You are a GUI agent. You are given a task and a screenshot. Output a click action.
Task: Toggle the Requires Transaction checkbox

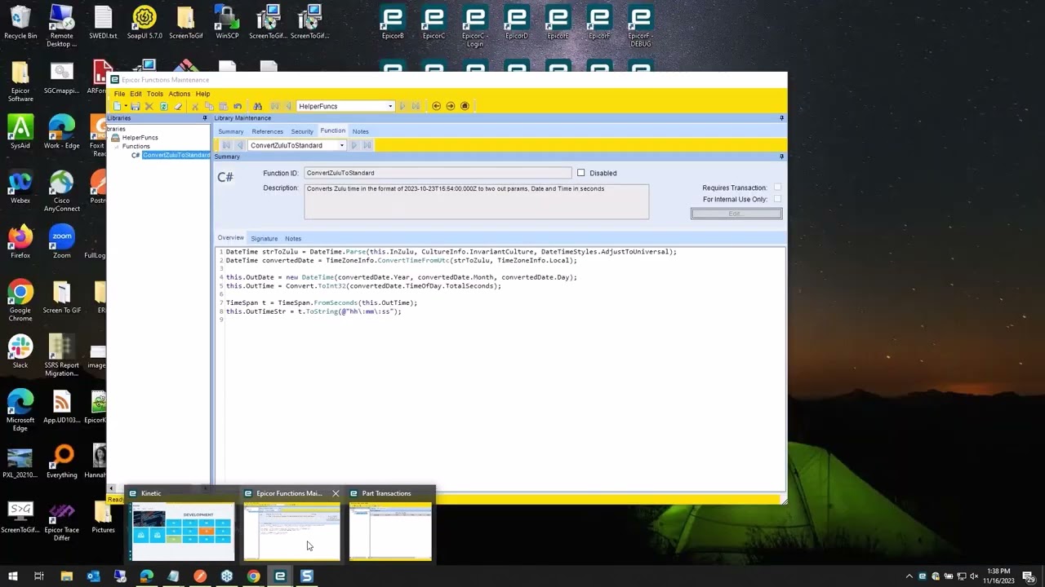(x=777, y=188)
